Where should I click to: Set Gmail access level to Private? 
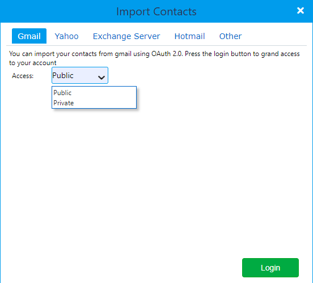click(x=94, y=103)
